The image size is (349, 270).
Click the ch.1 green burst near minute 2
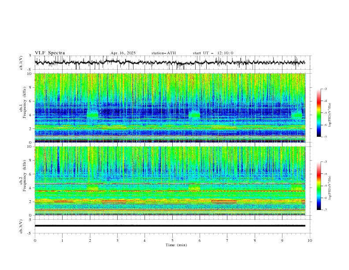tap(93, 115)
